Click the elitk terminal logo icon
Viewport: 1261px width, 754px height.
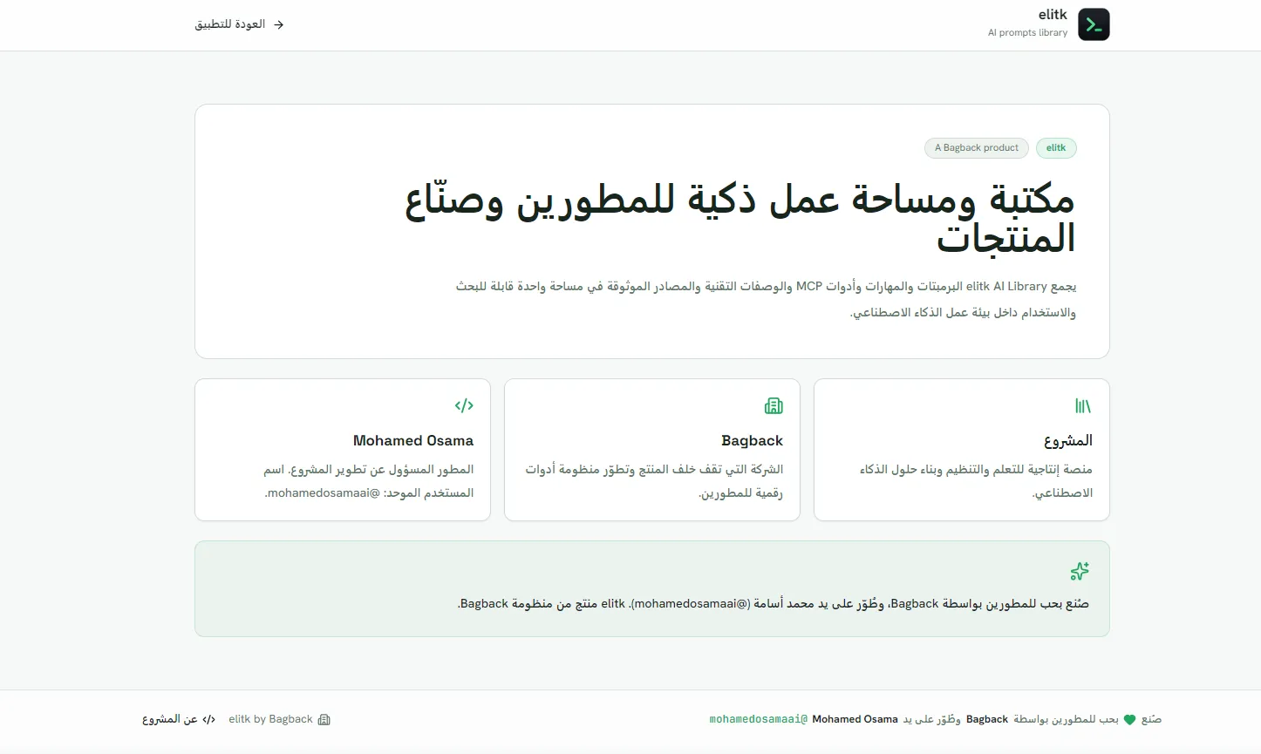[1094, 24]
